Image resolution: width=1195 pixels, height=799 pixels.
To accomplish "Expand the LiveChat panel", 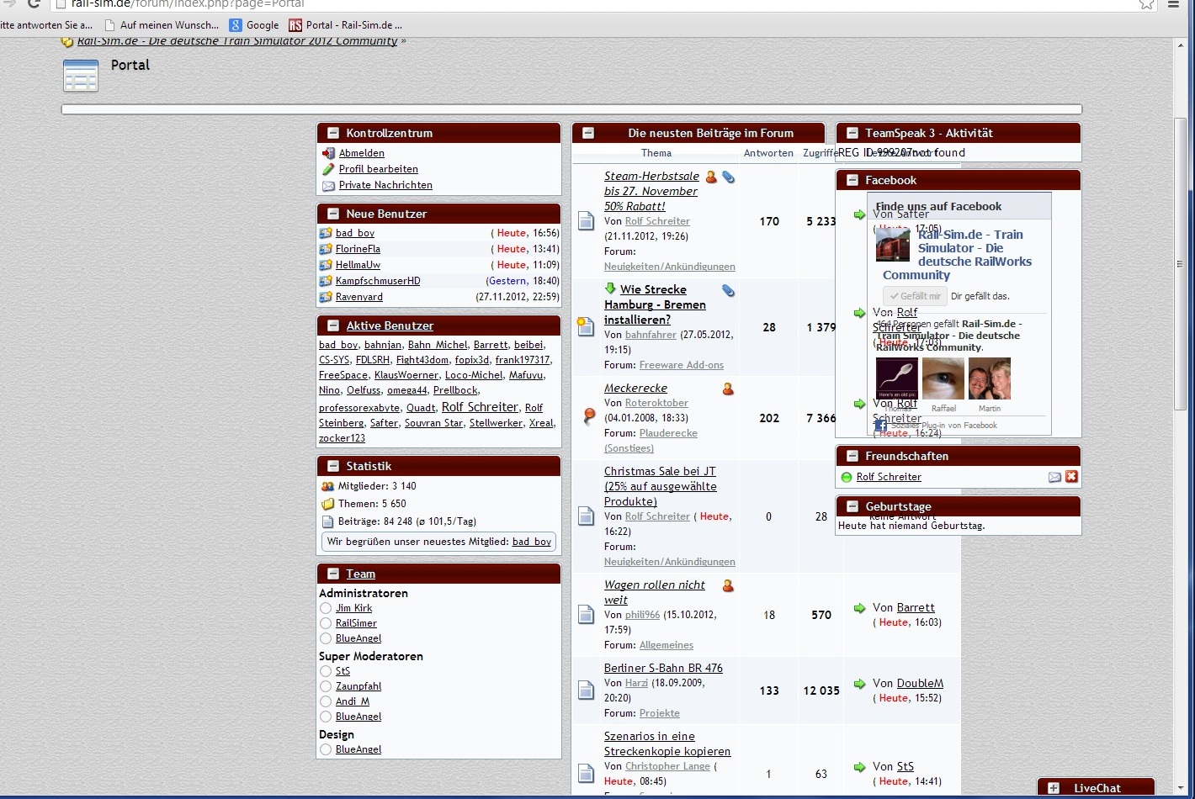I will pos(1054,788).
